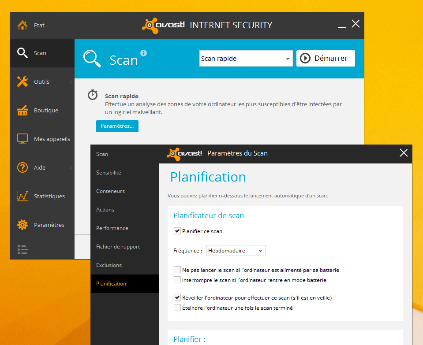Open the Scan rapide scan type dropdown
The width and height of the screenshot is (423, 345).
pos(246,58)
